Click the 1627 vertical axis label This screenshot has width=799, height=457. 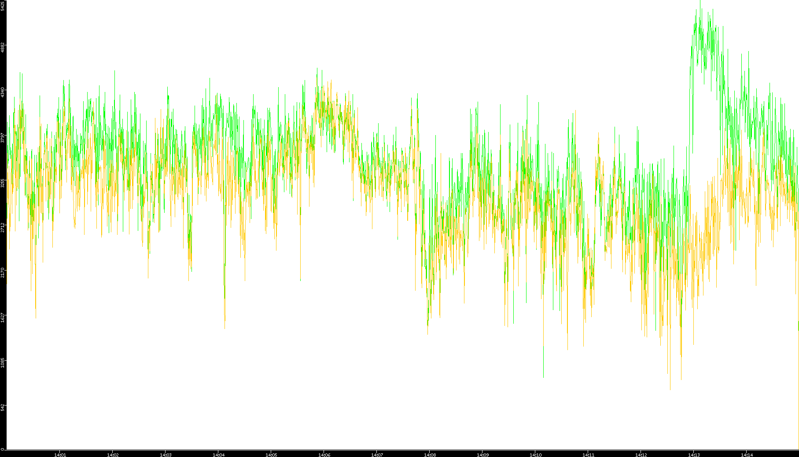[3, 318]
